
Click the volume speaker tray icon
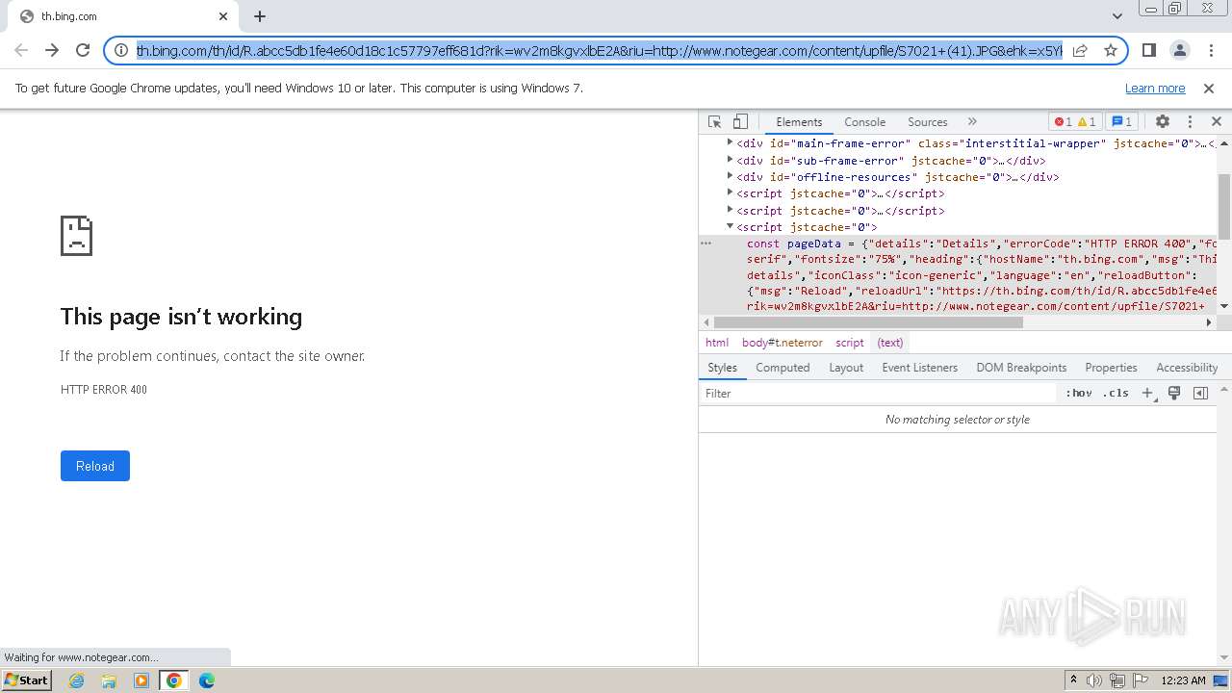coord(1094,680)
